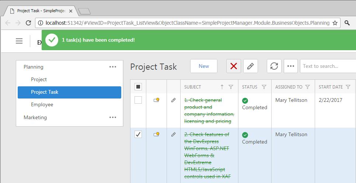Click the 2/22/2017 start date cell
Screen dimensions: 356x183
(330, 100)
